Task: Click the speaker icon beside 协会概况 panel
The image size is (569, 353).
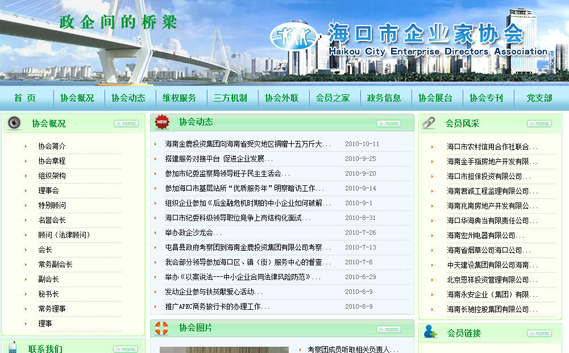Action: click(14, 123)
